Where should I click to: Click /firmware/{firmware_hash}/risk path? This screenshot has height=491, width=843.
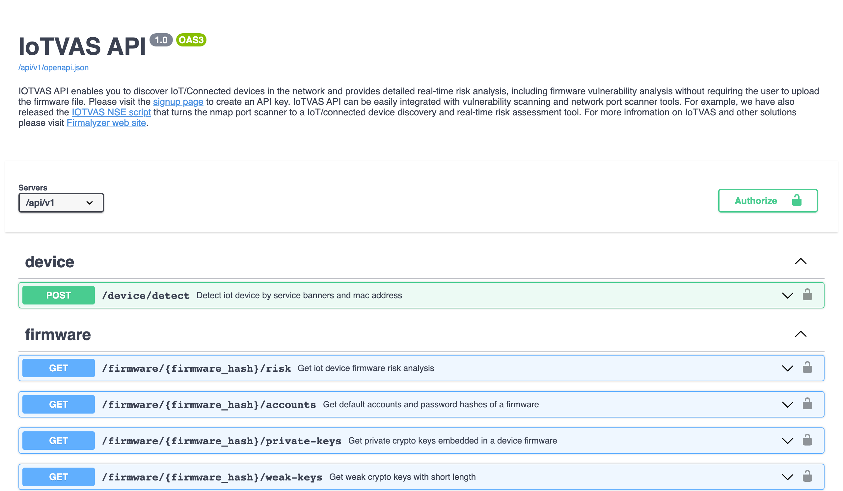coord(196,368)
